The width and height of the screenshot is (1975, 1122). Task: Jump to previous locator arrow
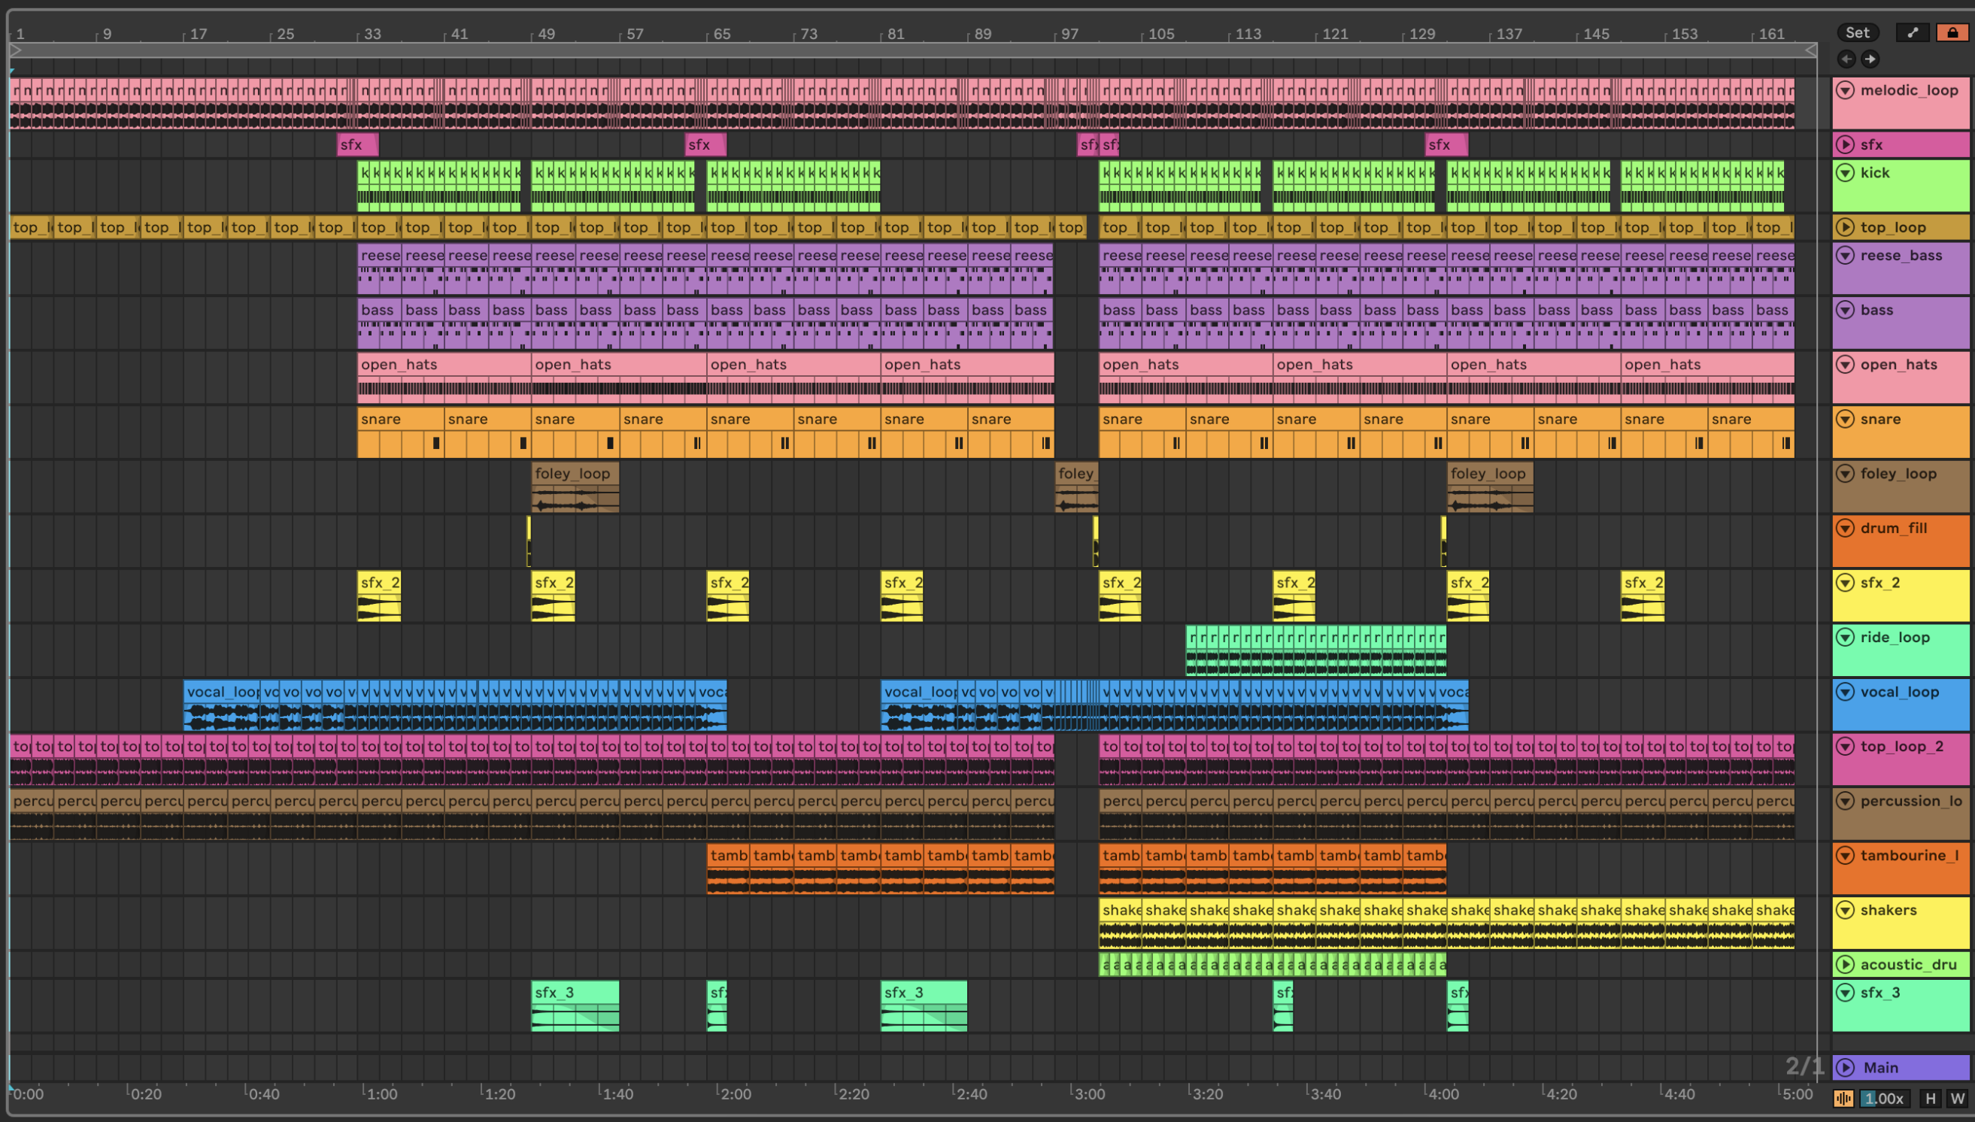tap(1846, 59)
